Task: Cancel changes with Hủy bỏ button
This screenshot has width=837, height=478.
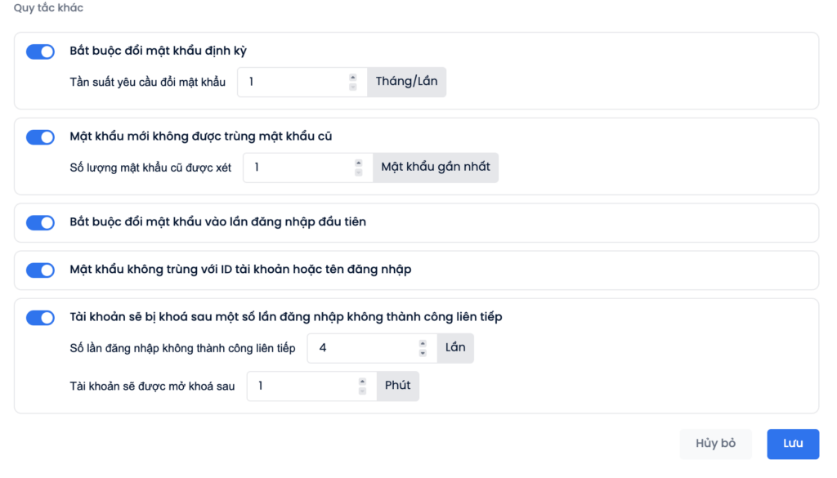Action: point(715,444)
